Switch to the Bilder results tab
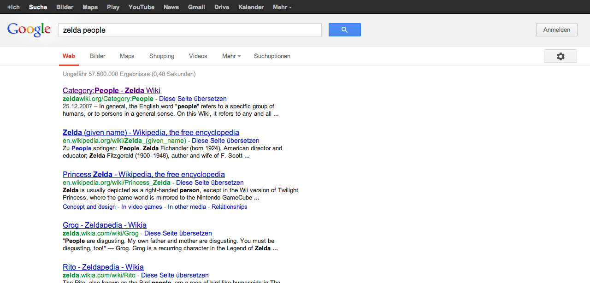This screenshot has width=590, height=283. 98,56
